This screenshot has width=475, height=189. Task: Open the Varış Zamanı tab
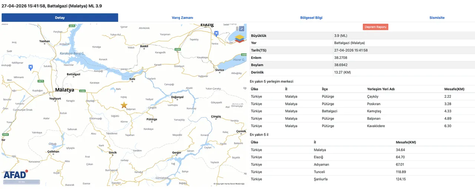[x=182, y=18]
